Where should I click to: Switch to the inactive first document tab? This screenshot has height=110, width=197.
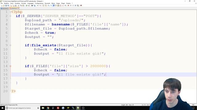[4, 8]
